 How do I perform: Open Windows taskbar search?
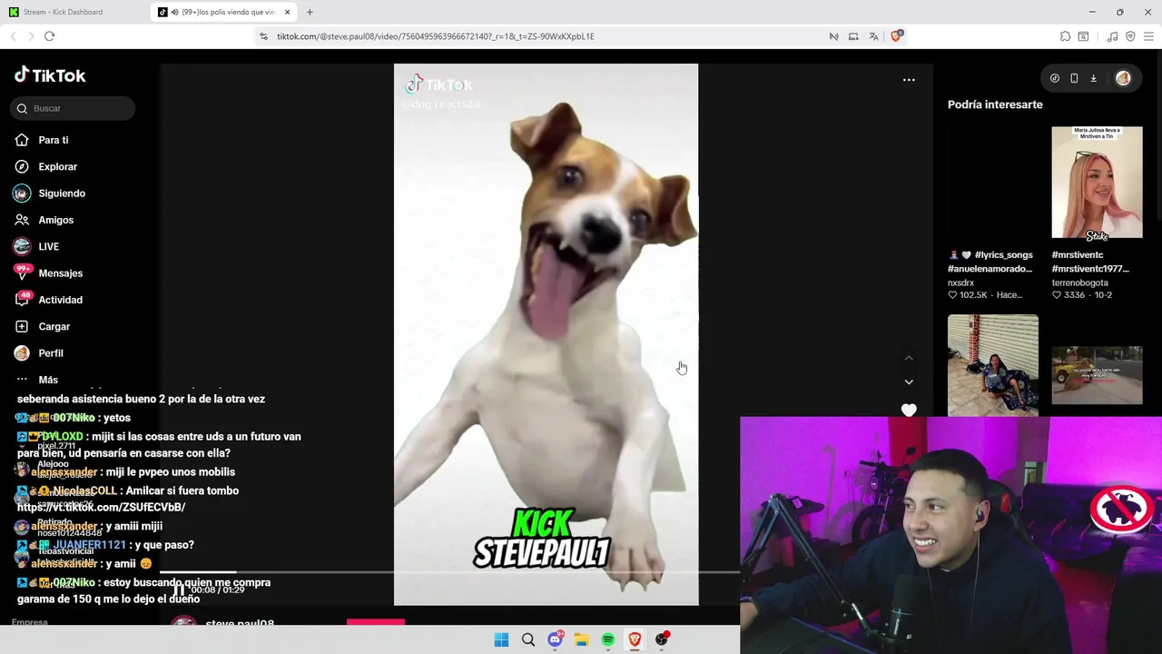(527, 639)
